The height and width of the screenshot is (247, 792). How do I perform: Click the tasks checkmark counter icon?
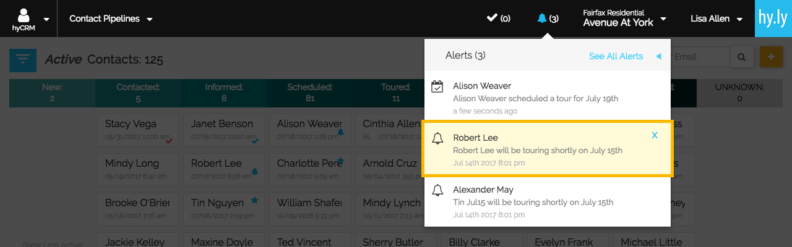click(493, 18)
